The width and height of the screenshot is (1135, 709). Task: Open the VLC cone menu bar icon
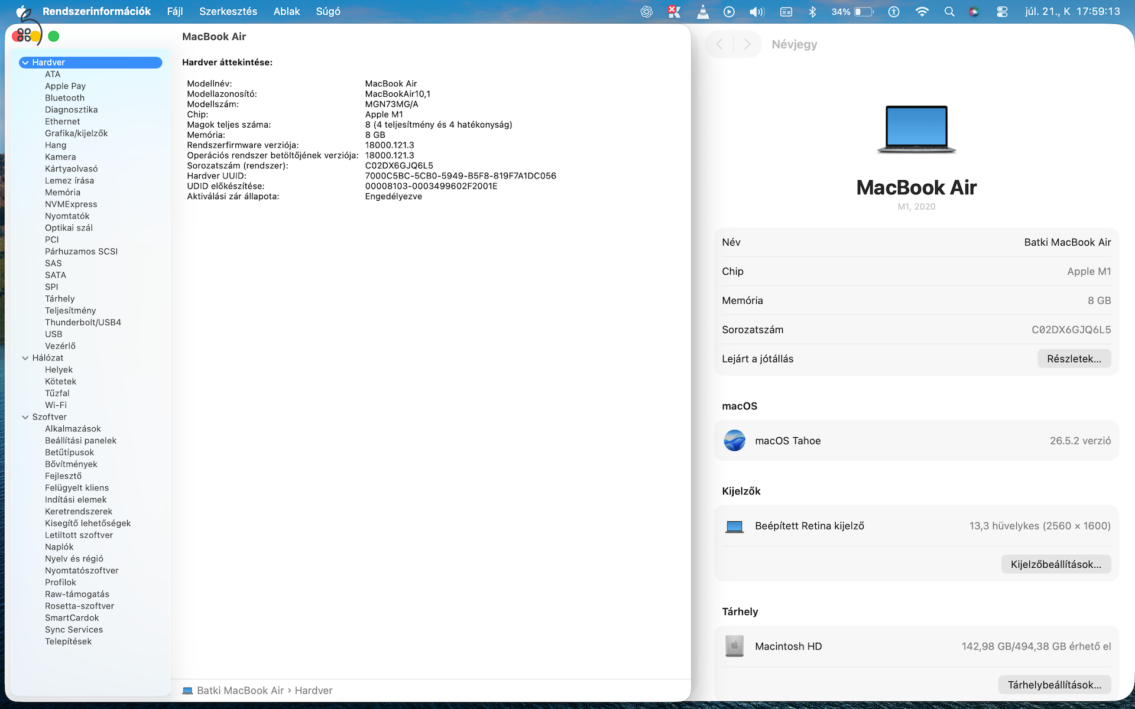tap(702, 12)
